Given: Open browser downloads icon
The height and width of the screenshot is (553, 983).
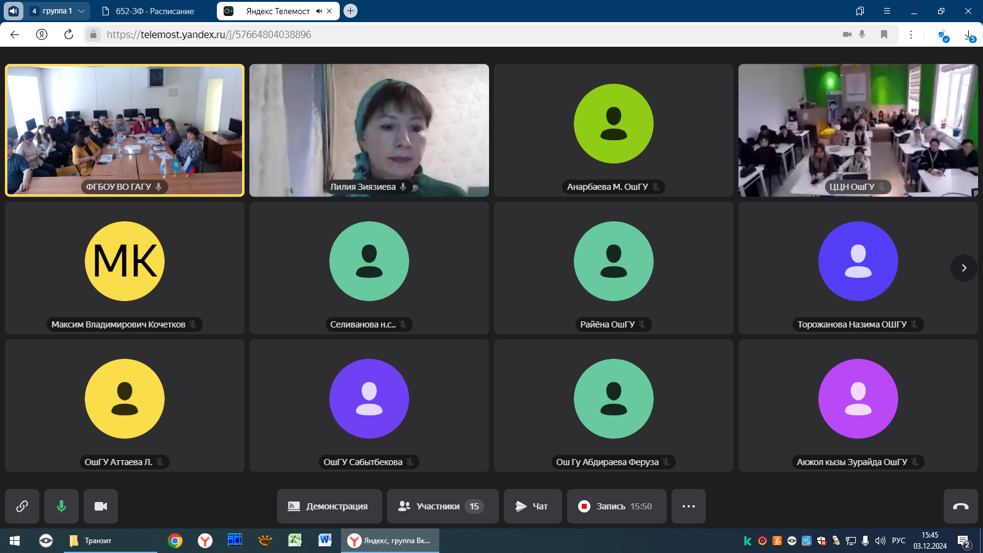Looking at the screenshot, I should (969, 35).
